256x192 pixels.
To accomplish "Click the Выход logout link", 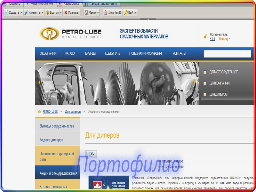I will click(x=223, y=39).
